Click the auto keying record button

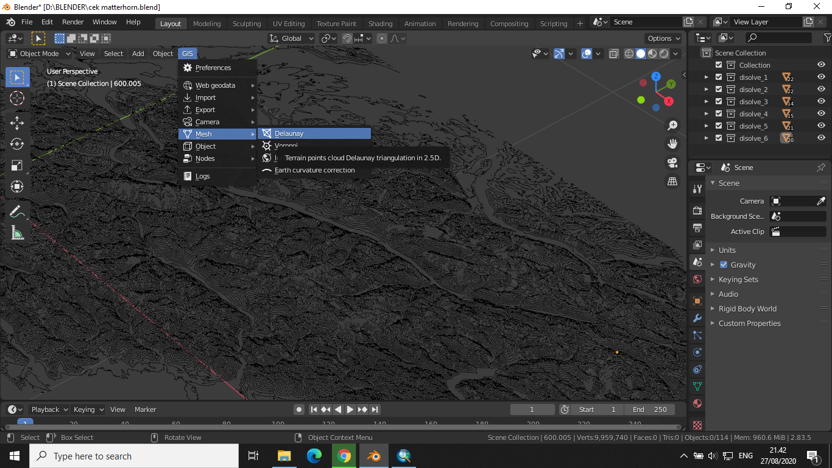[x=298, y=409]
